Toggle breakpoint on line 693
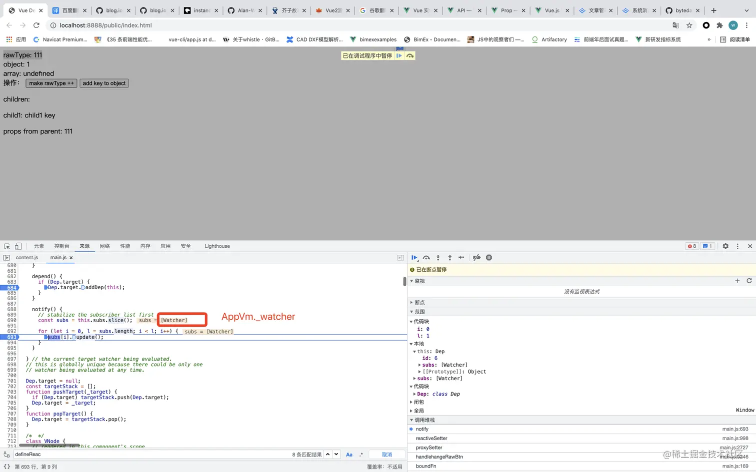The image size is (756, 472). [x=12, y=337]
